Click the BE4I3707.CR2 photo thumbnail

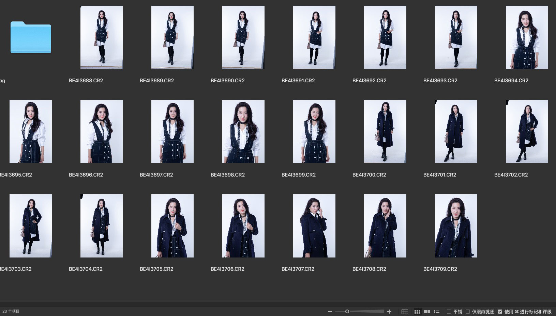314,226
